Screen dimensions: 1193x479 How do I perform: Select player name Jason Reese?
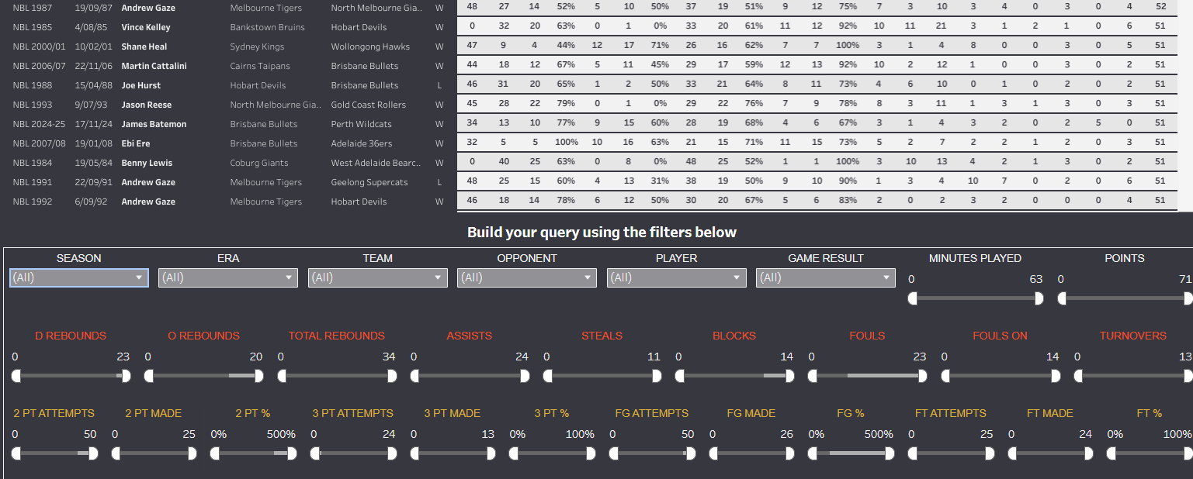point(147,105)
